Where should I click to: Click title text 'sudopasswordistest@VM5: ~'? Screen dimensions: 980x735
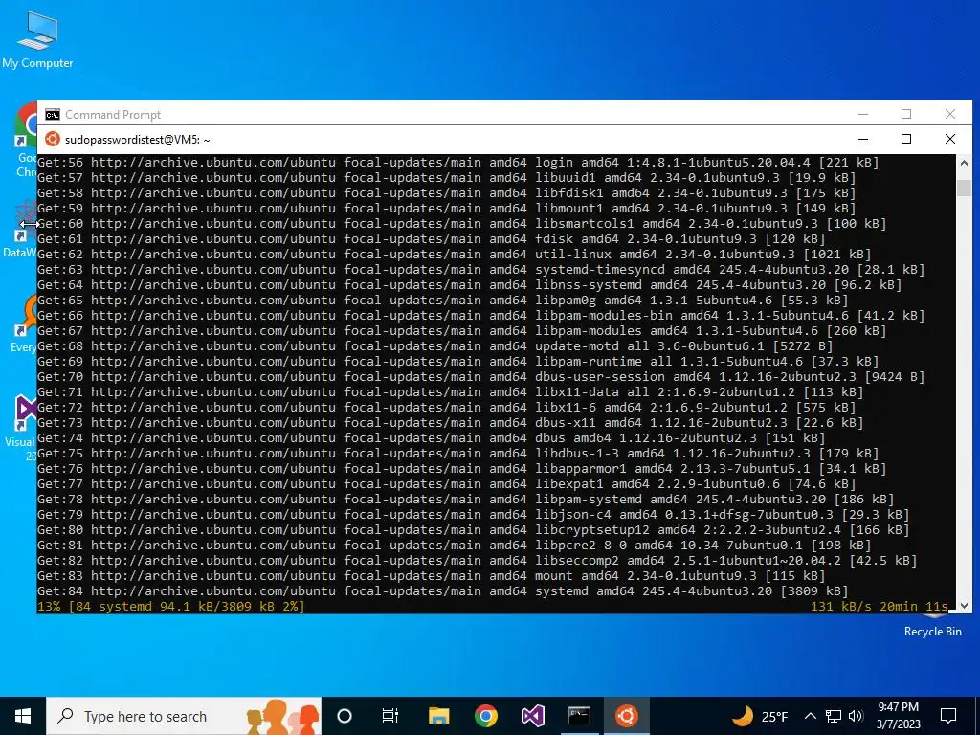(x=138, y=140)
